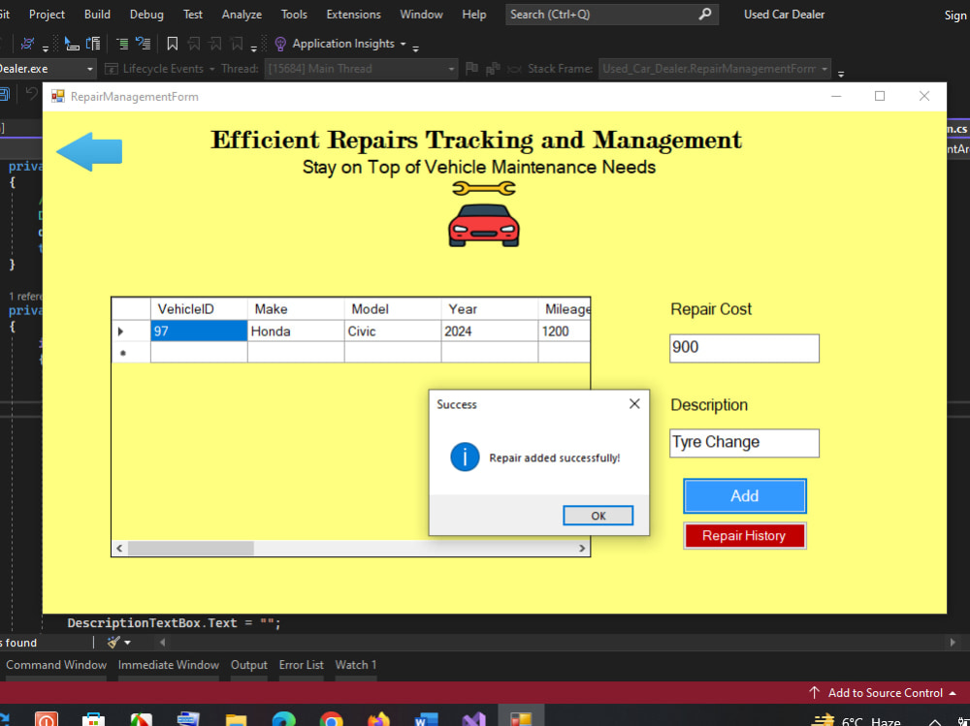Viewport: 970px width, 726px height.
Task: Expand the Stack Frame dropdown
Action: [x=824, y=68]
